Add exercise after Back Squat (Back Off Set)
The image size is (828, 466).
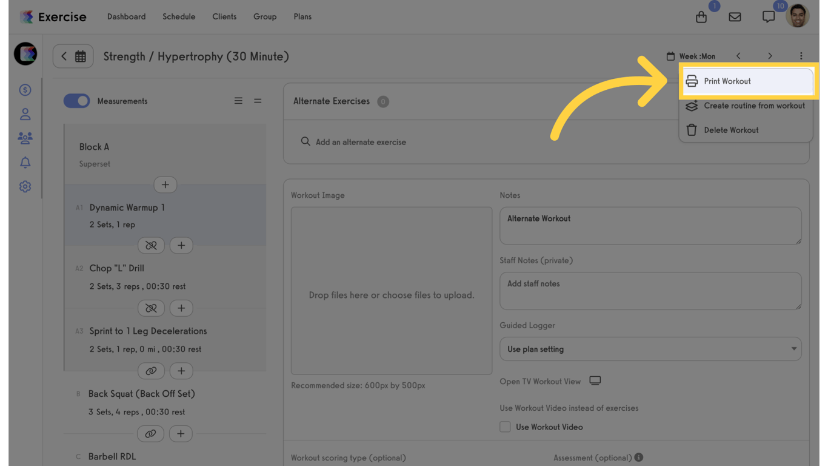point(181,434)
